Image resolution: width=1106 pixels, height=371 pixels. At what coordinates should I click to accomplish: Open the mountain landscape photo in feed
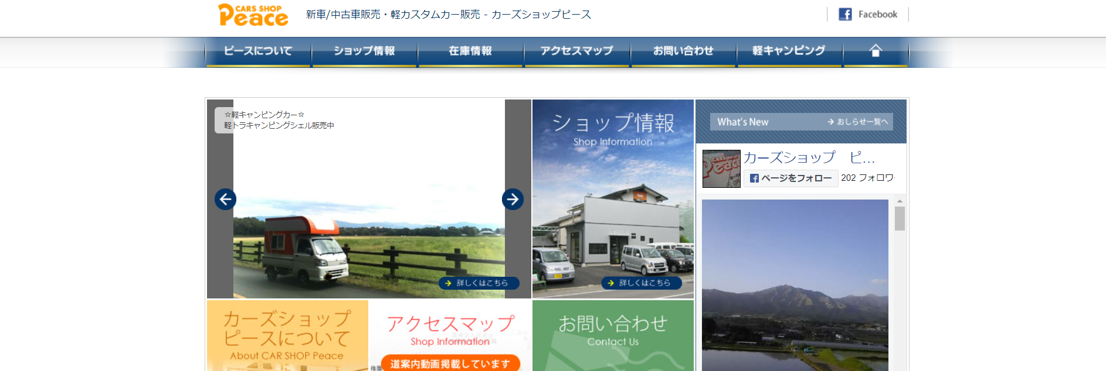(795, 285)
